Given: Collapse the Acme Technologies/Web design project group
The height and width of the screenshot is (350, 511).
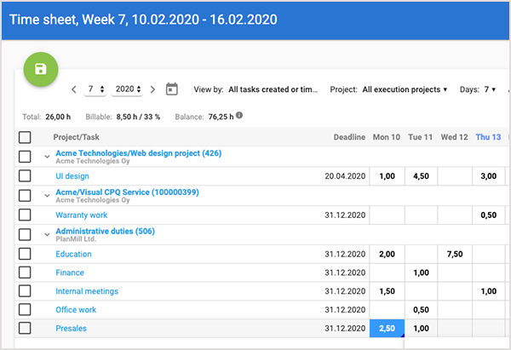Looking at the screenshot, I should (47, 157).
